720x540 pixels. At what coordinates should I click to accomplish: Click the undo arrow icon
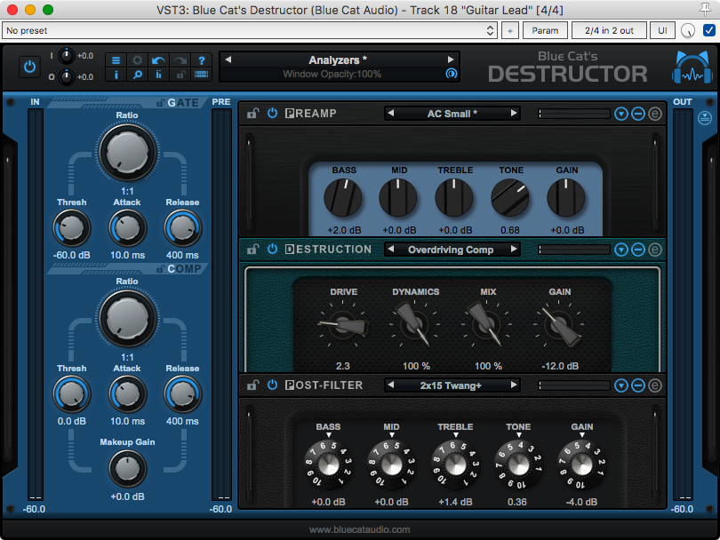coord(158,60)
